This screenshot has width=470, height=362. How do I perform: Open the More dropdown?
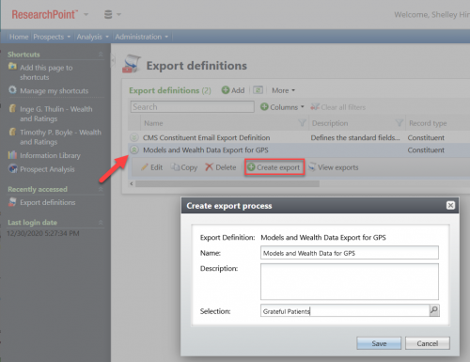(x=283, y=90)
